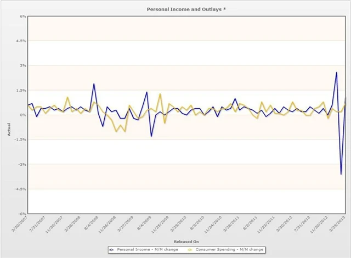The width and height of the screenshot is (351, 258).
Task: Click the Personal Income low near -3.6%
Action: 341,174
